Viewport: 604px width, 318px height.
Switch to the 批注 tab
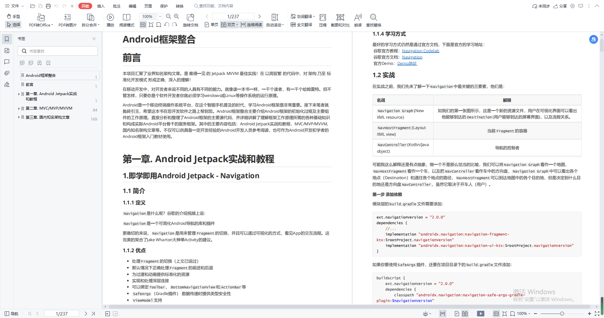117,6
